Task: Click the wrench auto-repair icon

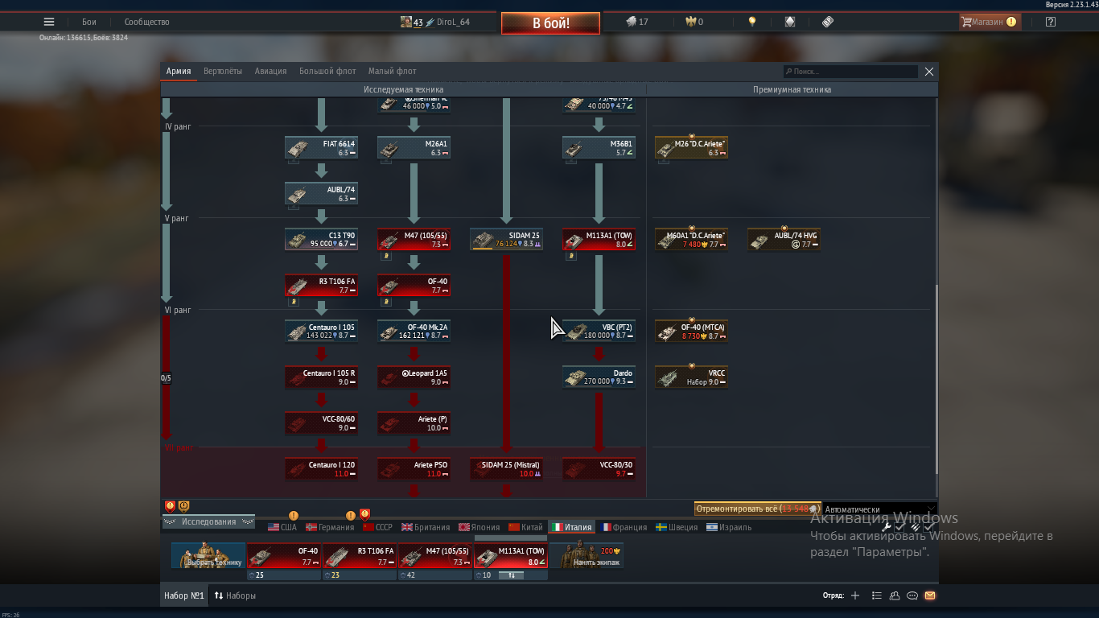Action: tap(887, 528)
